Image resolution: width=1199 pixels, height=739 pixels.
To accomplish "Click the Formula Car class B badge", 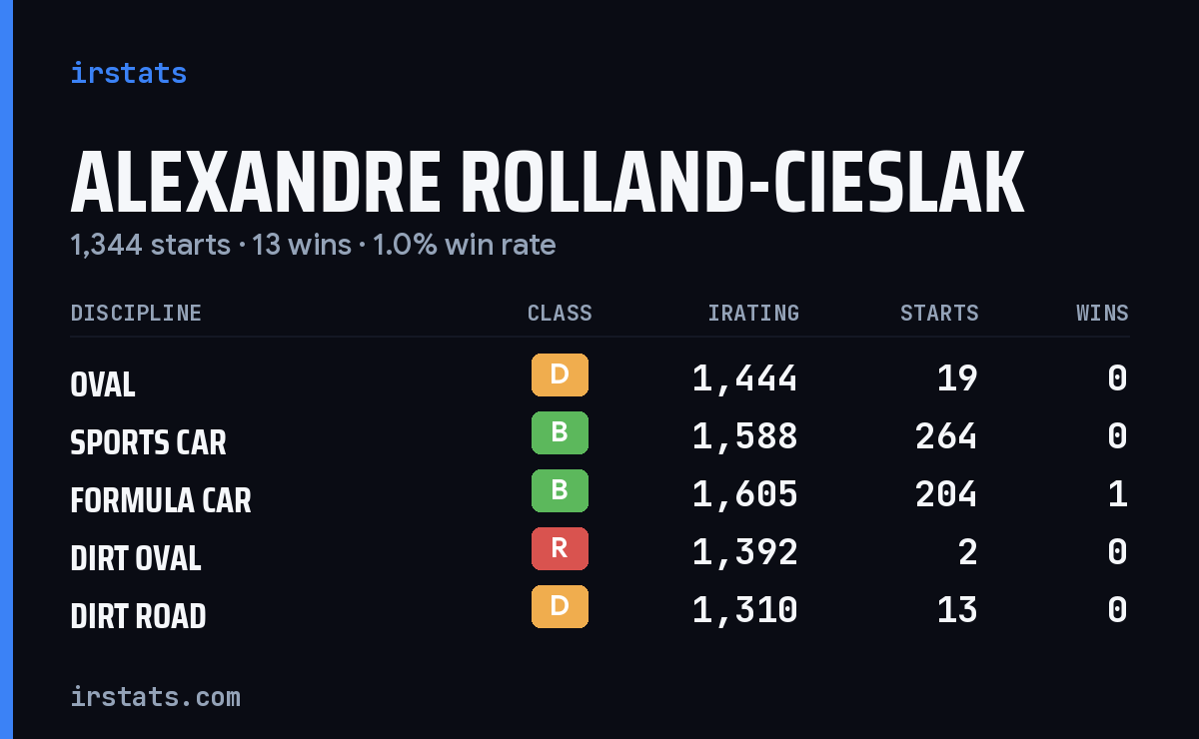I will click(560, 491).
